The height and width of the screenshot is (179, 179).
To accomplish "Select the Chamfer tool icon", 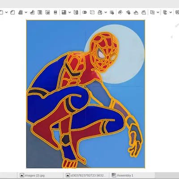I will tap(13, 13).
